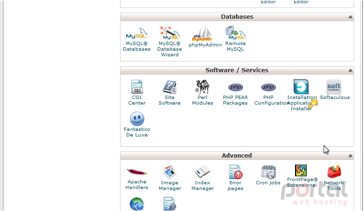Open the Image Manager icon
The height and width of the screenshot is (211, 364).
169,172
